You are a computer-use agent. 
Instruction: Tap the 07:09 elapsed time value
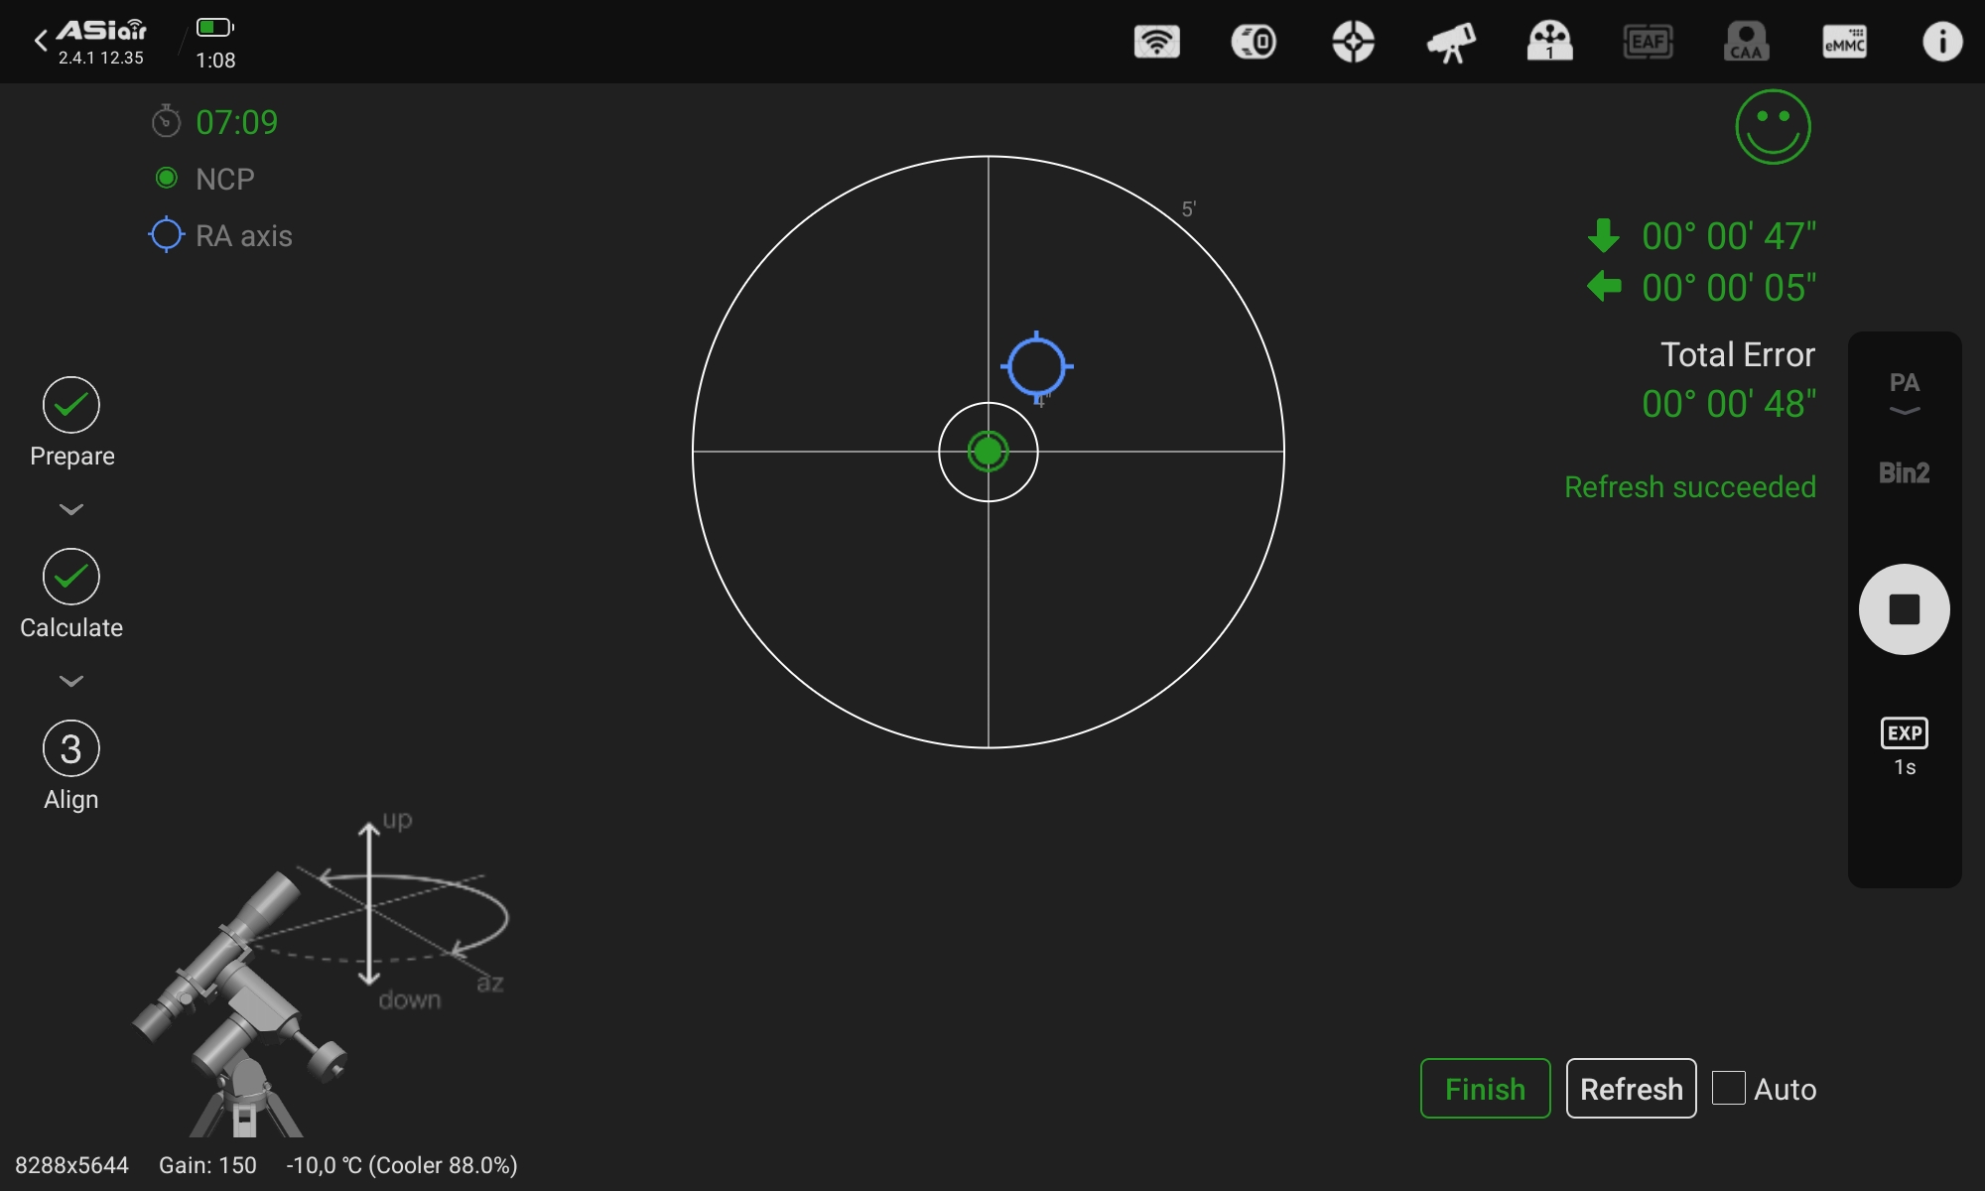click(x=236, y=122)
